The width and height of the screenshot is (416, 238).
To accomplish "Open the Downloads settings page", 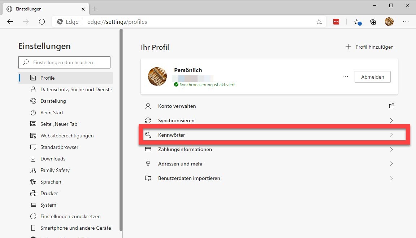I will click(x=53, y=159).
